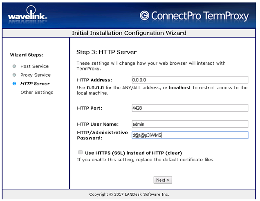
Task: Click the 'Step 3: HTTP Server' heading
Action: [106, 52]
